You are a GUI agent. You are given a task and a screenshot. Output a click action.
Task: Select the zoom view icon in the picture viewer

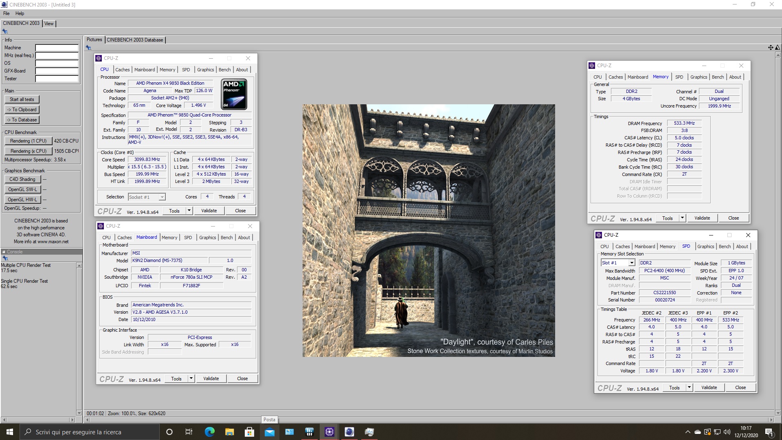(x=777, y=48)
